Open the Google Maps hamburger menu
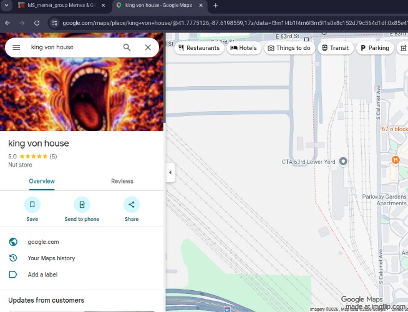This screenshot has height=312, width=408. click(x=16, y=47)
